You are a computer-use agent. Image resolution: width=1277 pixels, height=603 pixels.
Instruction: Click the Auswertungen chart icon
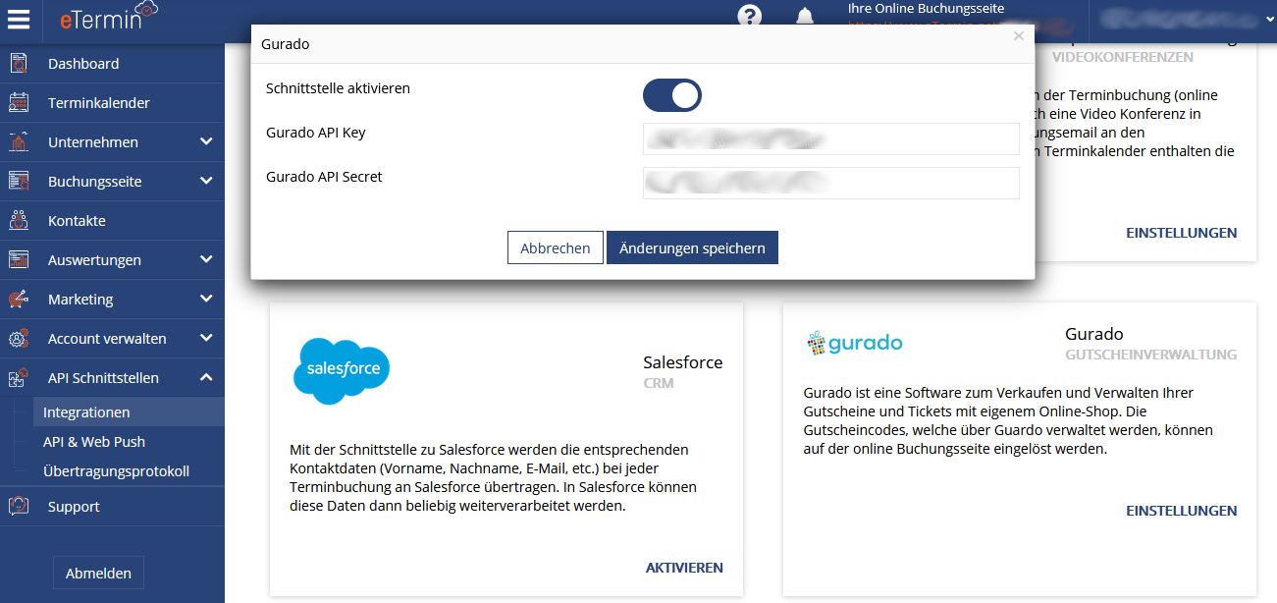click(x=19, y=260)
